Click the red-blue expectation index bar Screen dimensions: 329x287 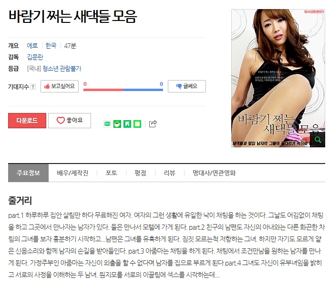pos(123,90)
